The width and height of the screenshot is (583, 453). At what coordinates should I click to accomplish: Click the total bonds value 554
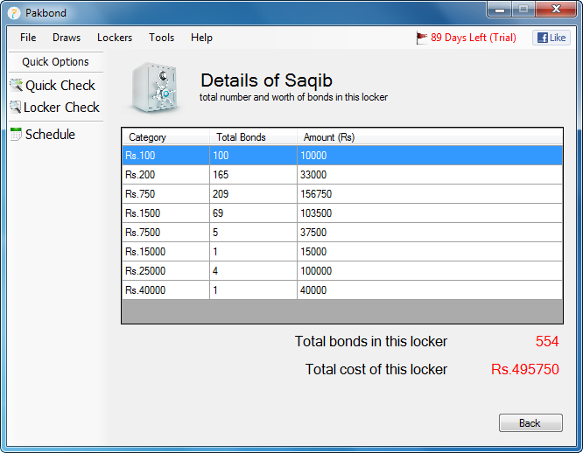547,341
